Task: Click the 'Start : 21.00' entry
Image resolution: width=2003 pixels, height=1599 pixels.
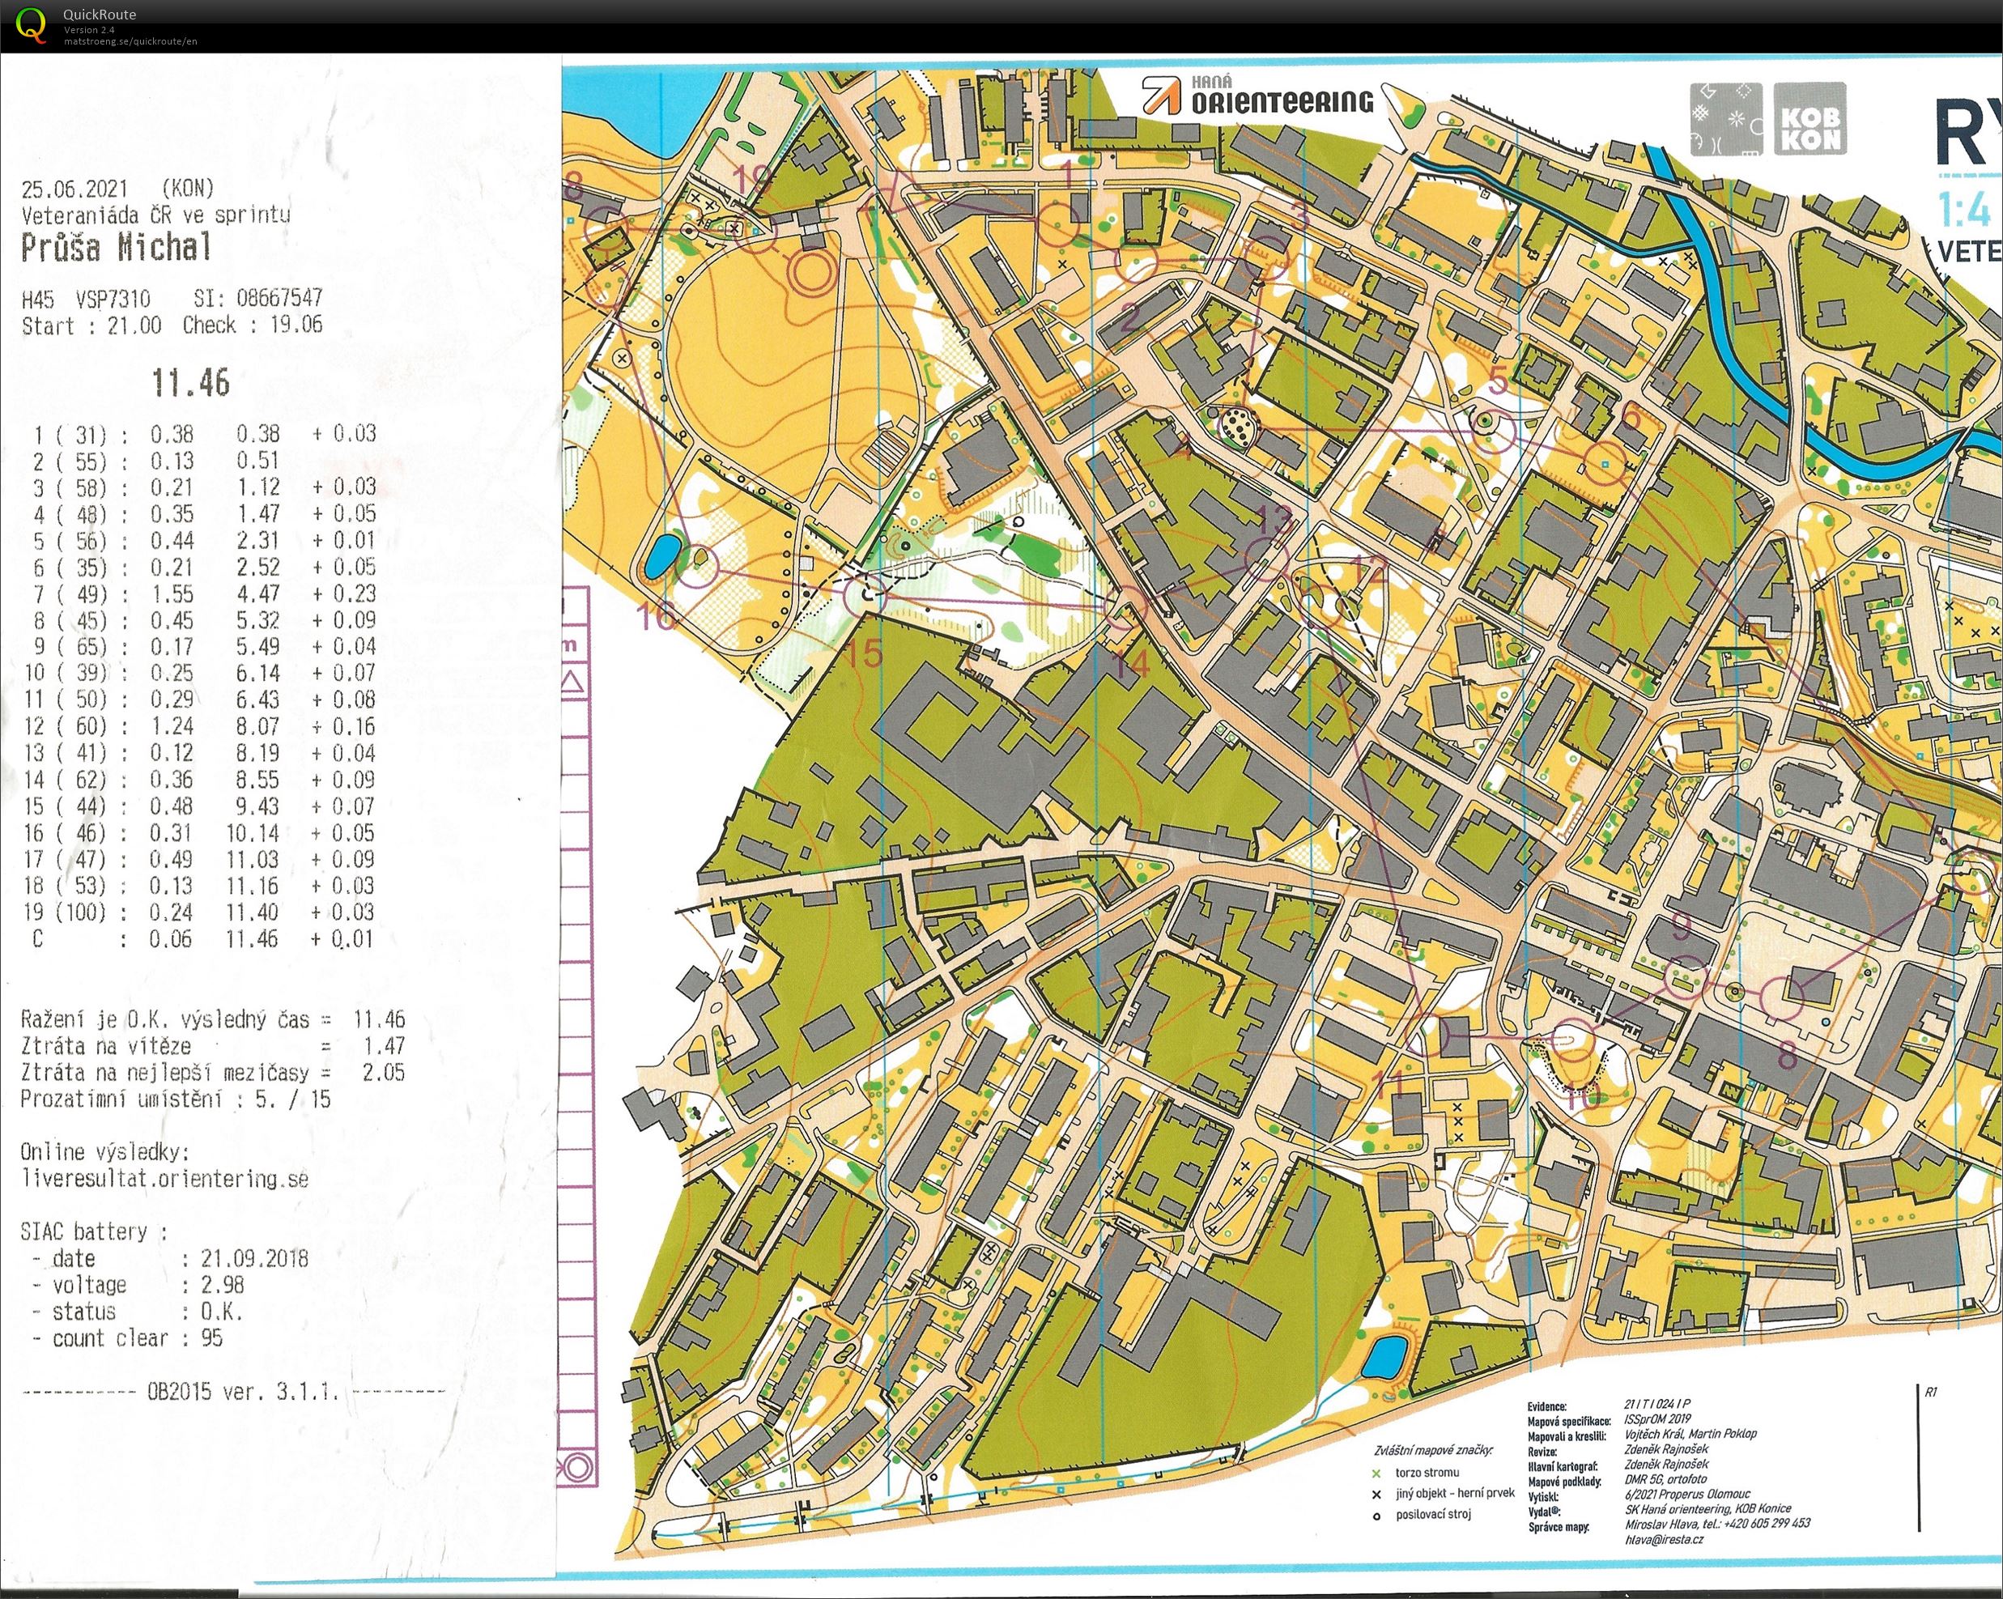Action: pyautogui.click(x=91, y=326)
